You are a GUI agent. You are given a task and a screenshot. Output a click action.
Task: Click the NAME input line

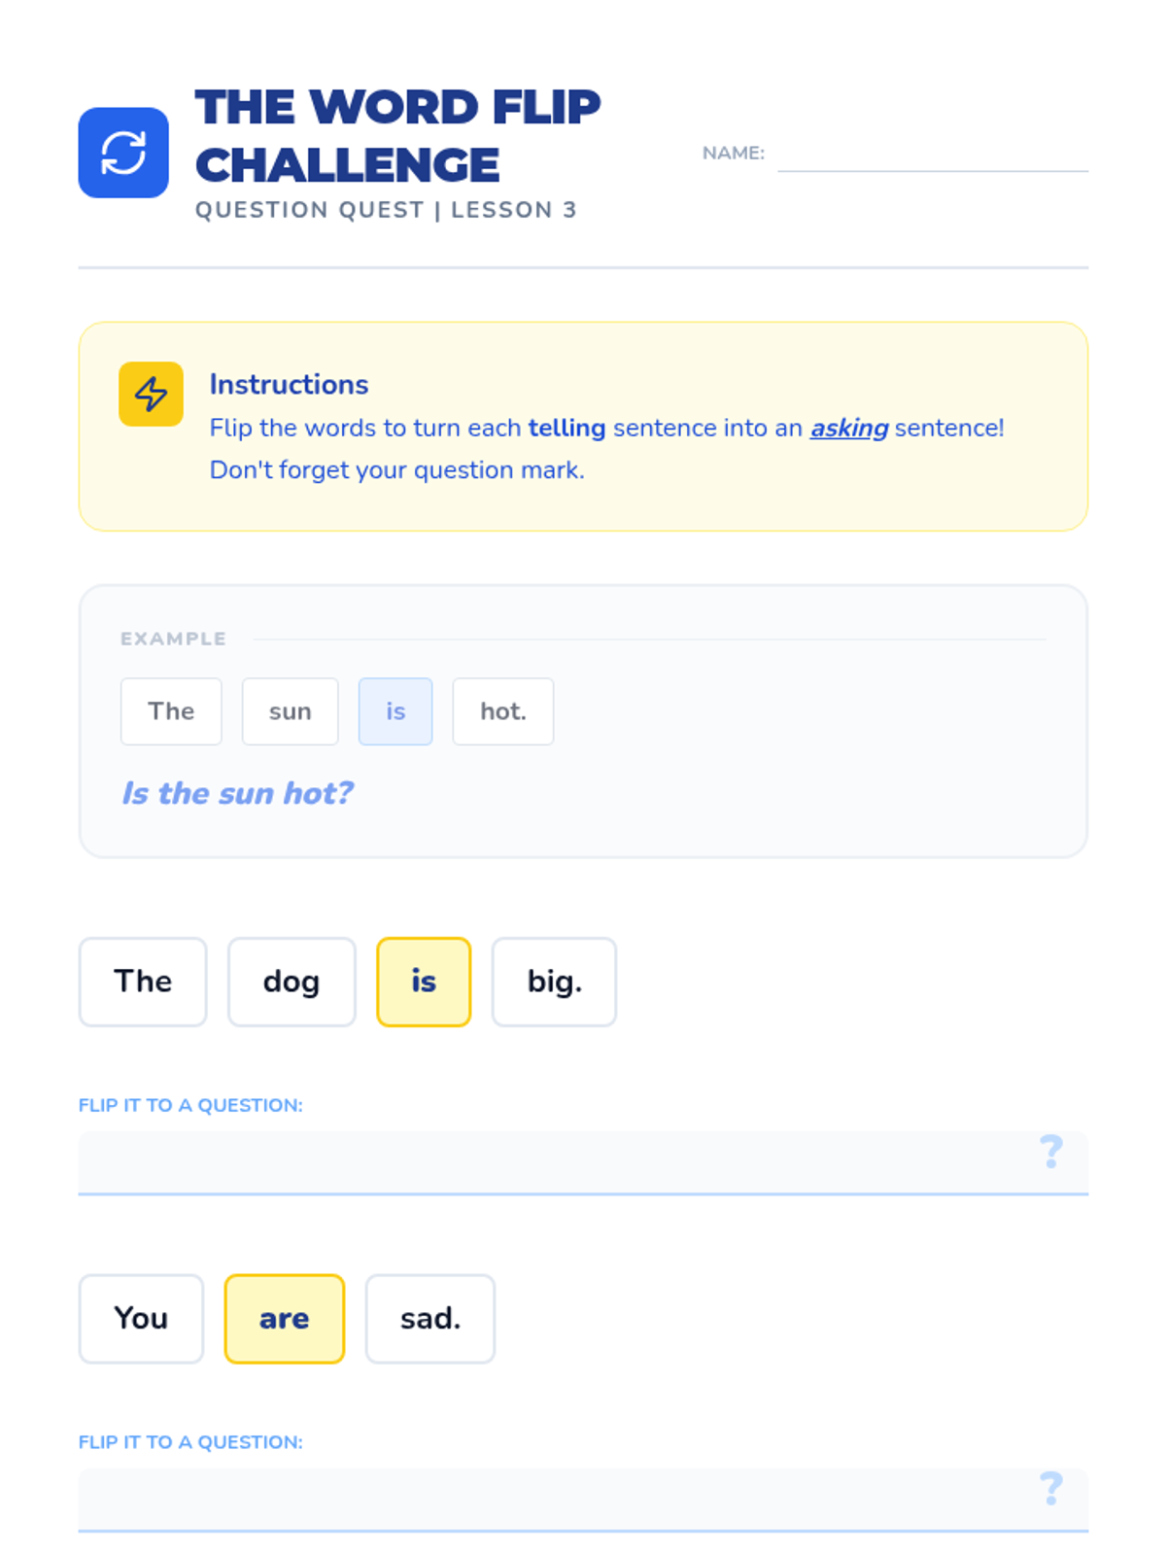click(x=932, y=155)
